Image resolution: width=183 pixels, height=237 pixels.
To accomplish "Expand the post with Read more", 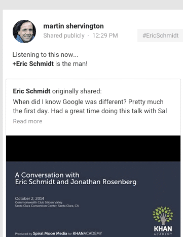I will pos(27,121).
